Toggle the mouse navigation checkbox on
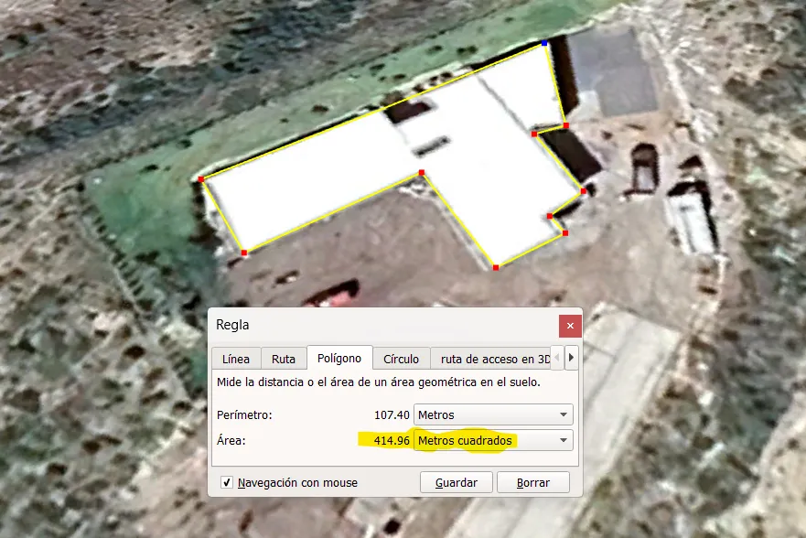806x538 pixels. pyautogui.click(x=226, y=482)
